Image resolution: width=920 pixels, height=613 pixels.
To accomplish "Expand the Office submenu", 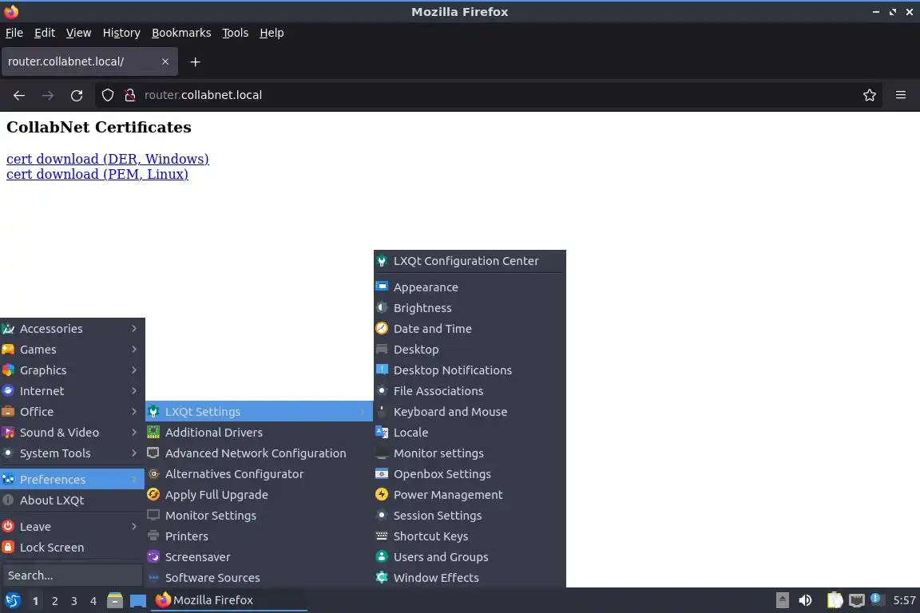I will 72,412.
